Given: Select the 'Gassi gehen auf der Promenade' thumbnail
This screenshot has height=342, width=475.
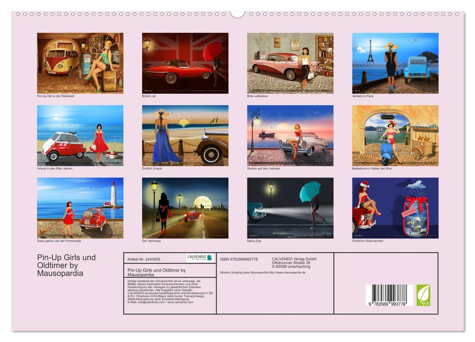Looking at the screenshot, I should click(x=80, y=208).
